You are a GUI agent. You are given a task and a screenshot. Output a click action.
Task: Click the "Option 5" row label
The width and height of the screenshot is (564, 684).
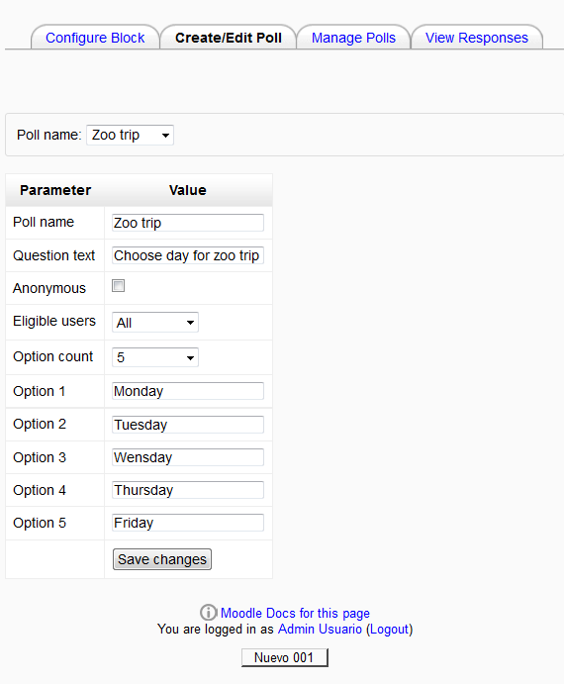40,523
